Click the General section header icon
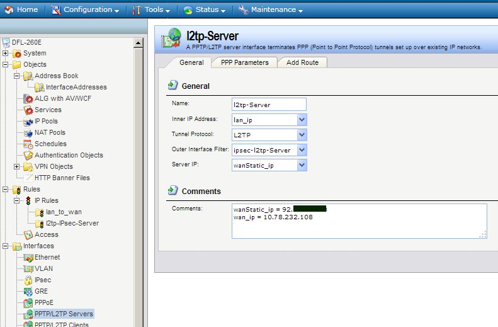The image size is (498, 327). pyautogui.click(x=173, y=85)
